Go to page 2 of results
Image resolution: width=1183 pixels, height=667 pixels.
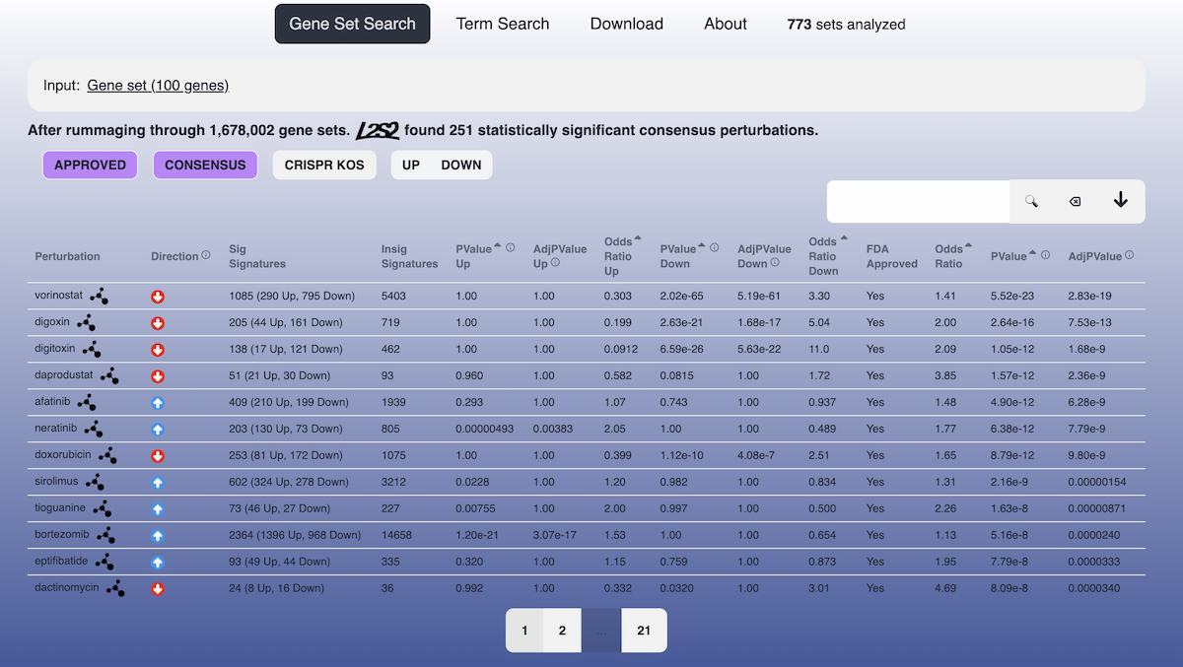pyautogui.click(x=562, y=631)
